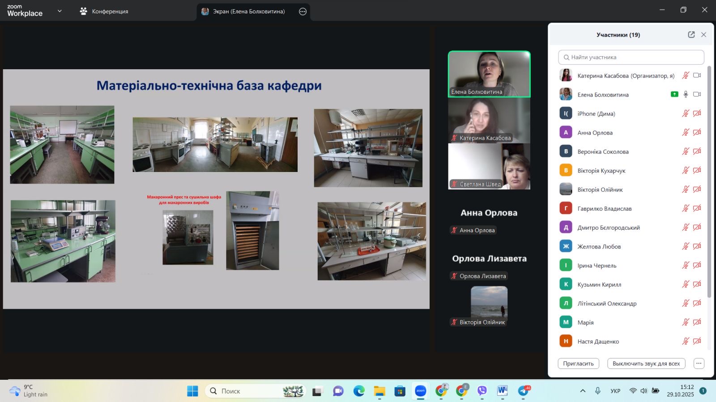Toggle muted microphone for Катерина Касабова
716x402 pixels.
[x=686, y=75]
